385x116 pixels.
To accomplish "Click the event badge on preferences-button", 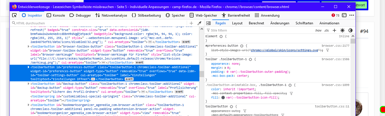I will [x=129, y=79].
